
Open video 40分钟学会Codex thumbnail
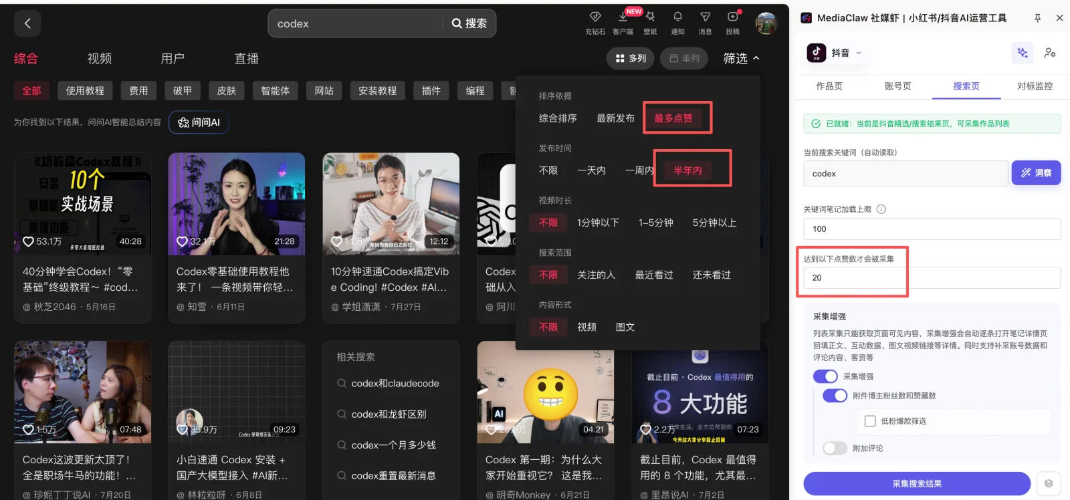point(83,204)
